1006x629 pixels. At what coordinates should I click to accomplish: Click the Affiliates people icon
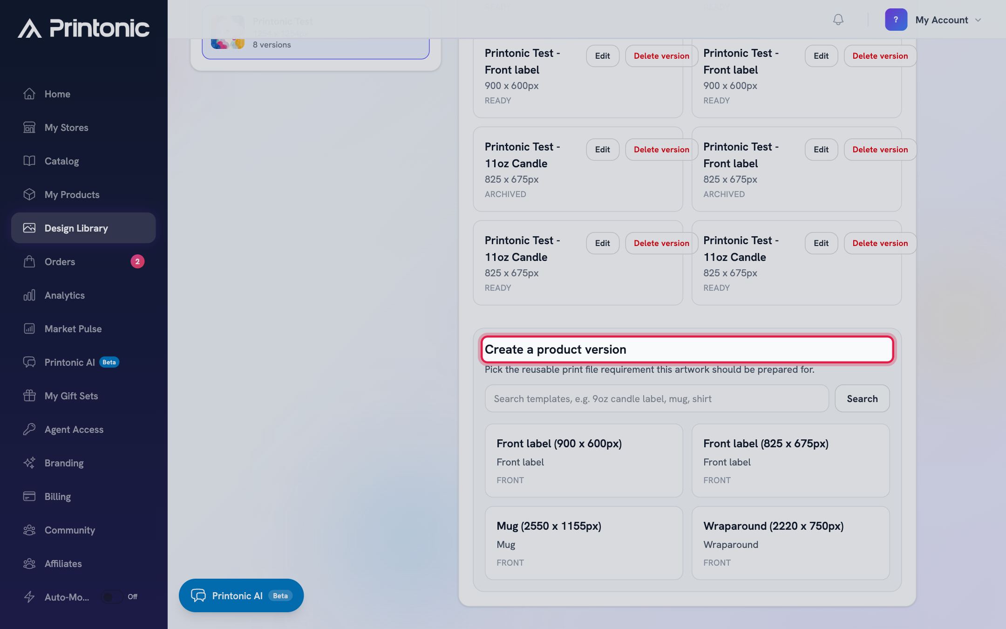[29, 563]
